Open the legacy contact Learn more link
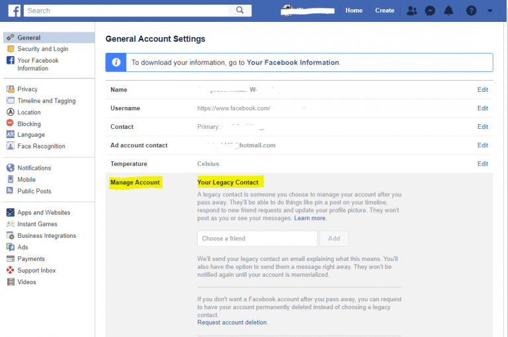Image resolution: width=508 pixels, height=337 pixels. tap(310, 218)
